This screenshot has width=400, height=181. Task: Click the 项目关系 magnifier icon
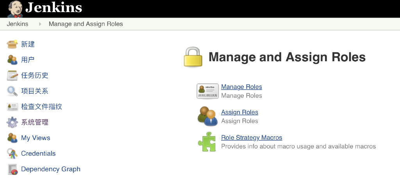[12, 91]
